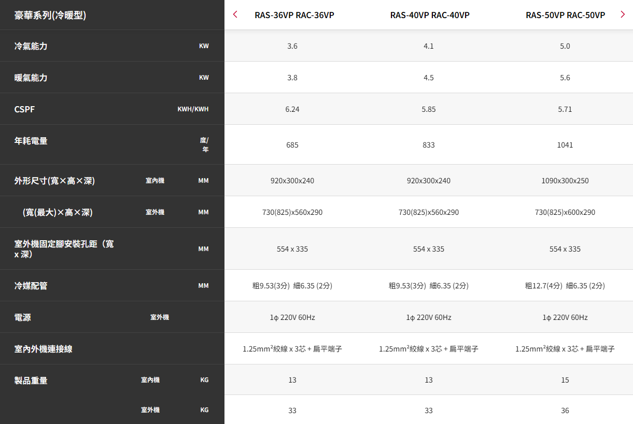Click the 年耗電量 row label
Image resolution: width=633 pixels, height=424 pixels.
(31, 141)
